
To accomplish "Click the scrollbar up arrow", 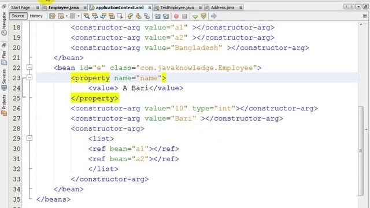I will 361,24.
